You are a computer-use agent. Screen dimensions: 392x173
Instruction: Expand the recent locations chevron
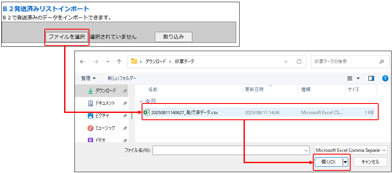[x=108, y=62]
